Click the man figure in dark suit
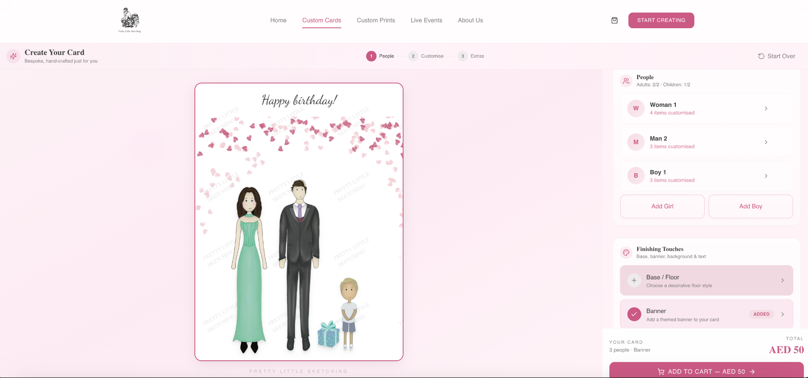The height and width of the screenshot is (378, 808). coord(299,265)
